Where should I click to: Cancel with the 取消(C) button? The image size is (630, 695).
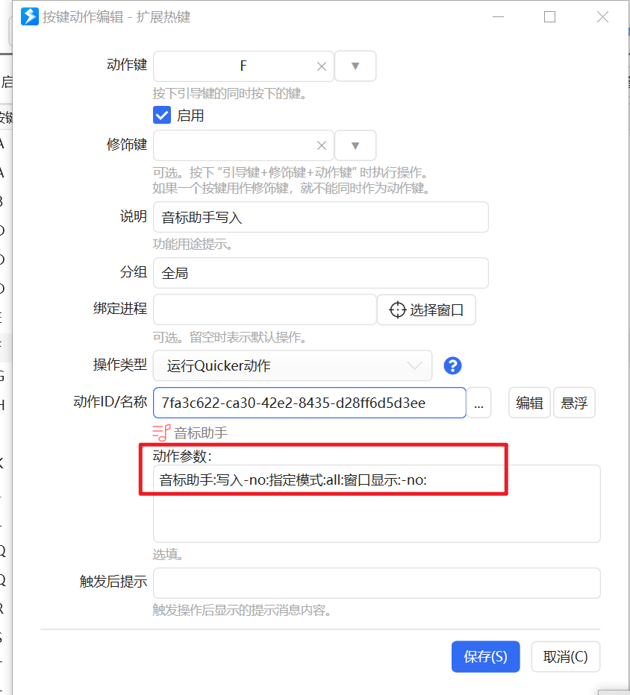pyautogui.click(x=566, y=656)
